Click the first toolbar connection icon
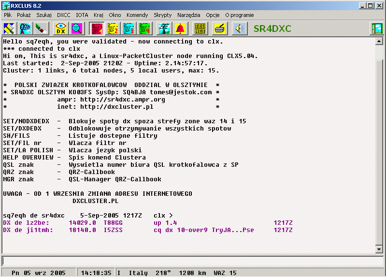Image resolution: width=386 pixels, height=277 pixels. coord(9,29)
